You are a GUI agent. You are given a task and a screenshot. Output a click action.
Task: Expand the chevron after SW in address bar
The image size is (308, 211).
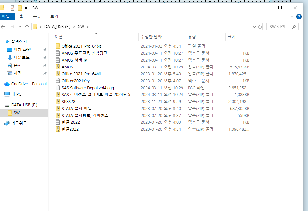click(x=88, y=27)
